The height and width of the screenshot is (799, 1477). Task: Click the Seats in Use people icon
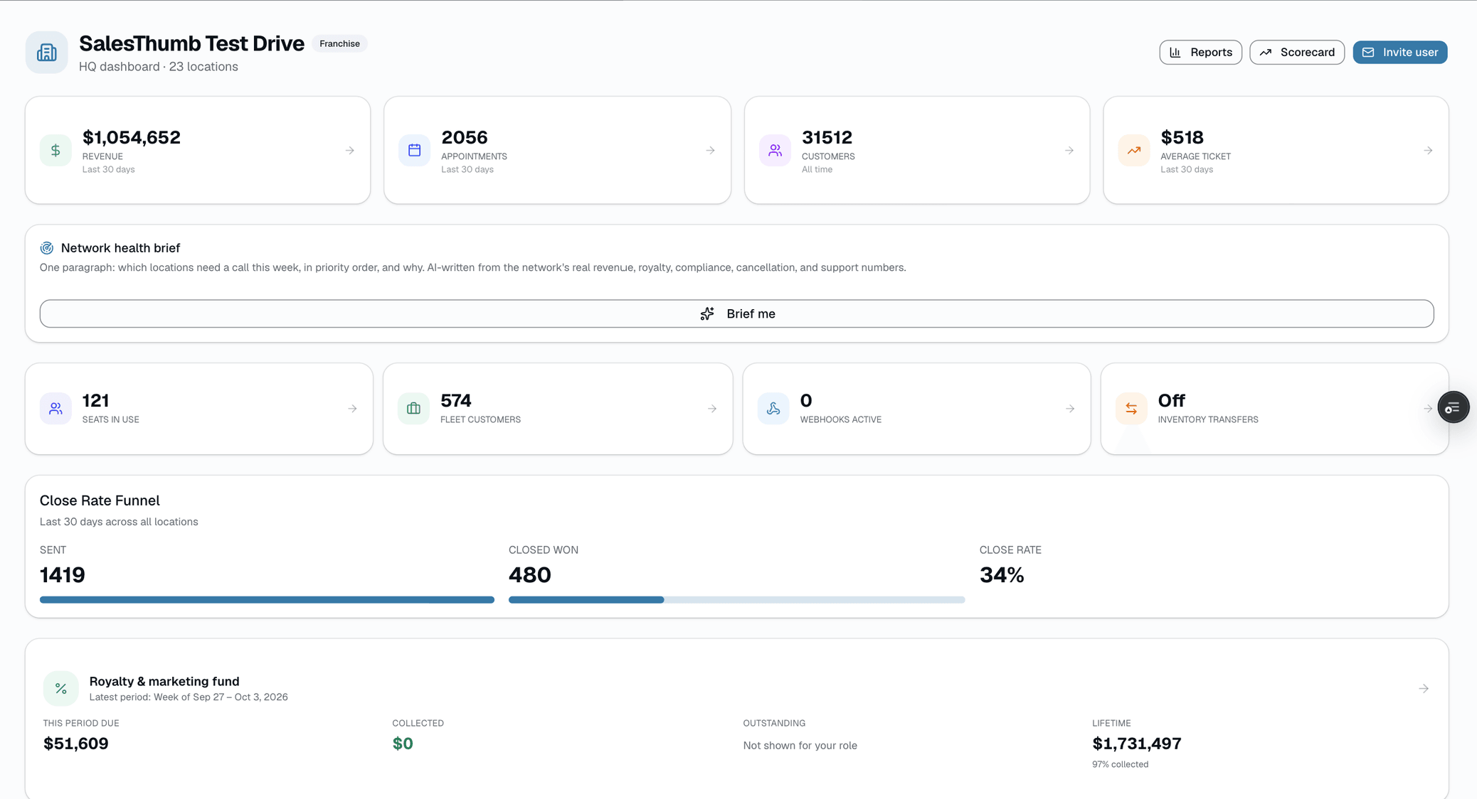click(x=55, y=409)
